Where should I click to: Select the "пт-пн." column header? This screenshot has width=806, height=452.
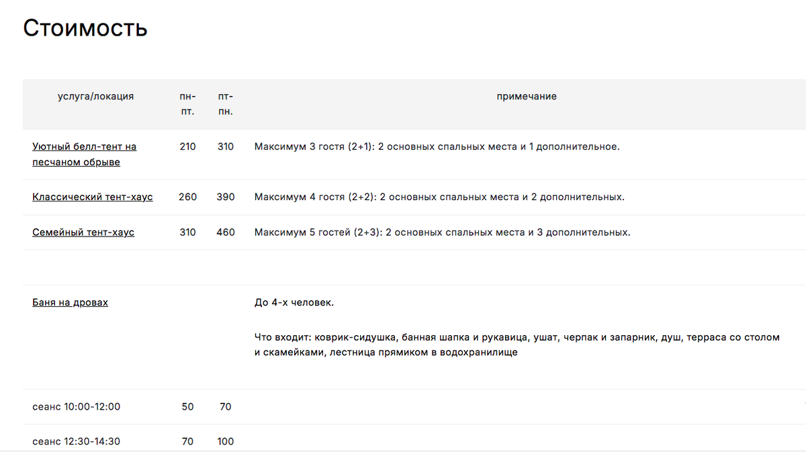[x=226, y=103]
